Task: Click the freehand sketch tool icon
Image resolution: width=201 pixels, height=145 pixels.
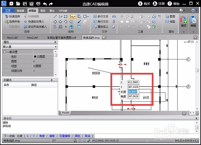Action: pos(60,16)
